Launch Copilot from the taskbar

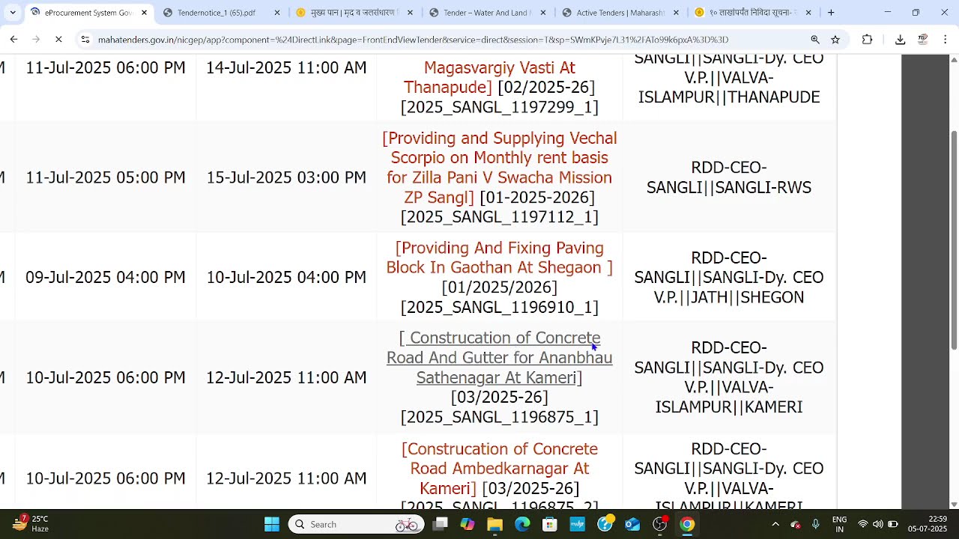pyautogui.click(x=468, y=524)
